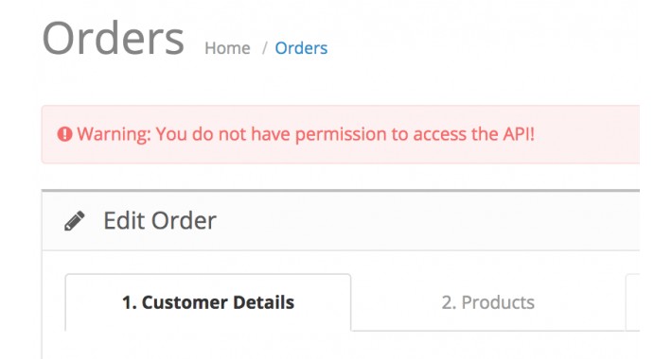
Task: Go to the Home breadcrumb link
Action: coord(227,48)
